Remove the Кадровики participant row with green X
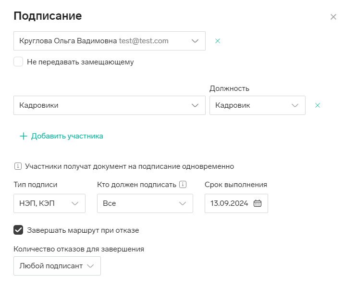This screenshot has height=289, width=344. [317, 105]
